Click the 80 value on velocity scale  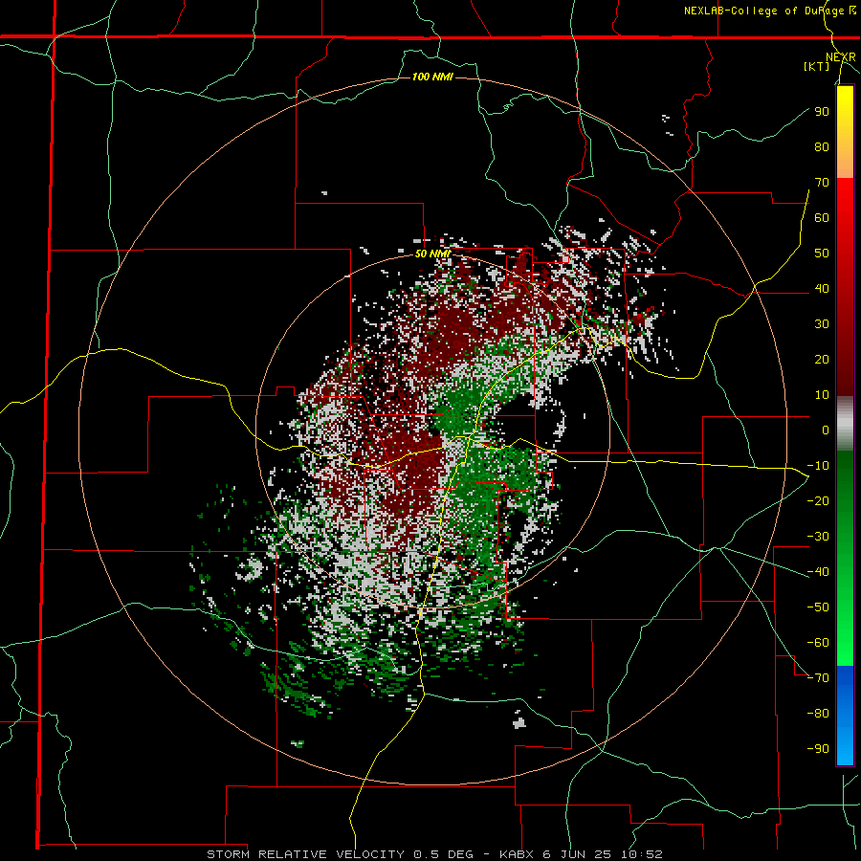tap(822, 146)
